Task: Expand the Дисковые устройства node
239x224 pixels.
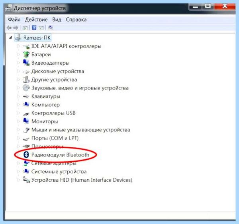Action: tap(18, 71)
